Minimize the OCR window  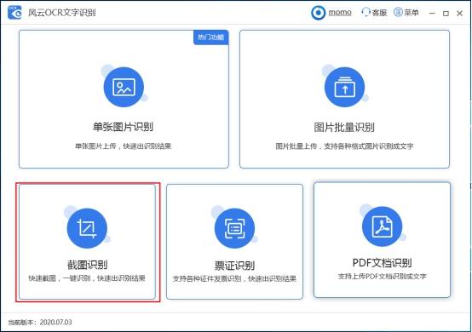point(432,14)
